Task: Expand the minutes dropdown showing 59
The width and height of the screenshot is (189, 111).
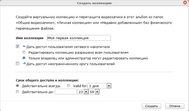Action: click(94, 92)
